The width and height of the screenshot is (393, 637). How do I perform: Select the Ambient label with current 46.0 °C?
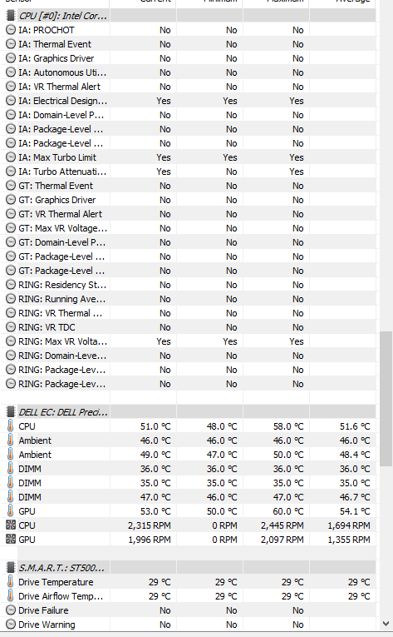(x=35, y=440)
